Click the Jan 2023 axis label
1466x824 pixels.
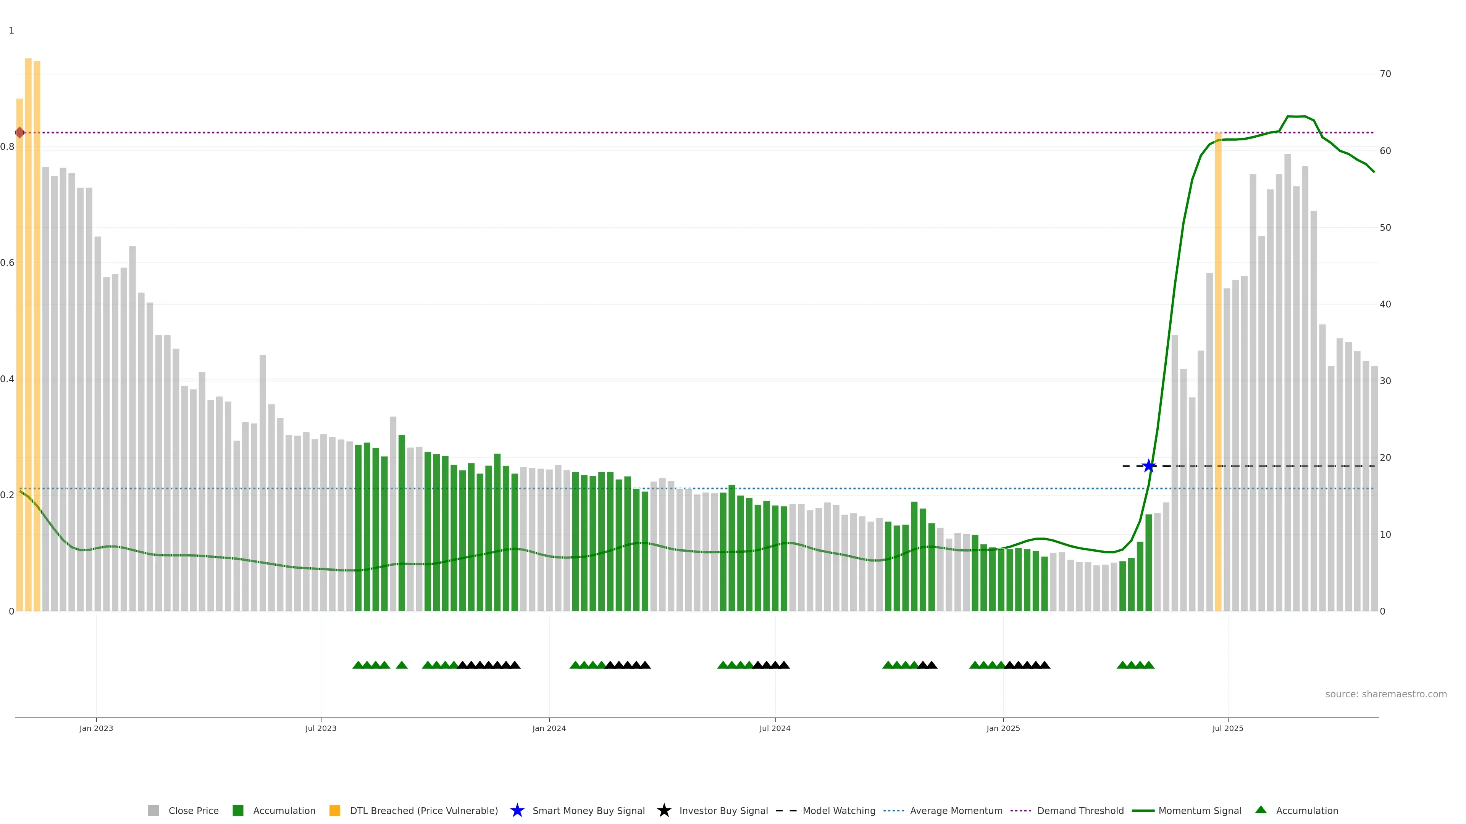(x=96, y=729)
